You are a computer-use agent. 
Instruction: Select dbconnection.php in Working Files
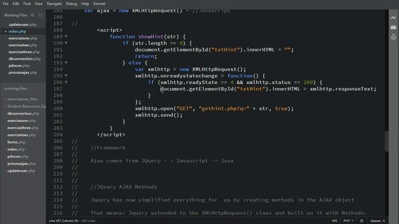point(25,59)
